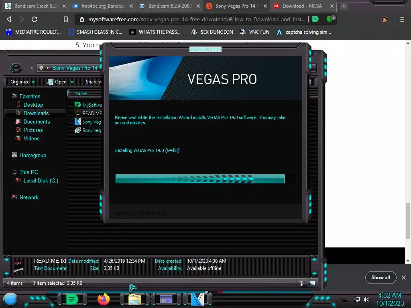Click the Explorer back/forward navigation orb
The width and height of the screenshot is (411, 308).
coord(16,68)
